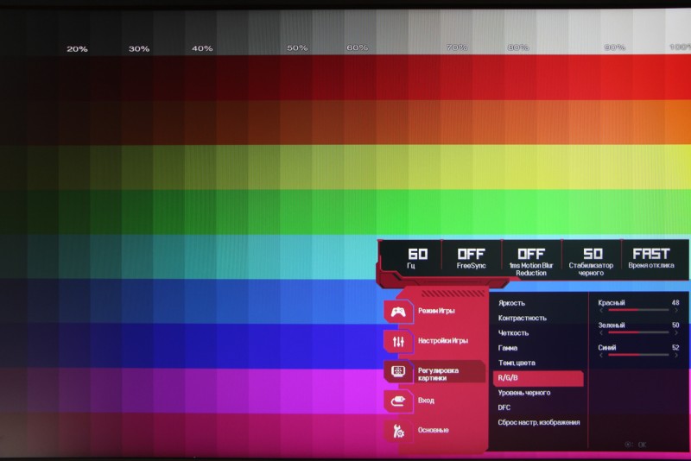
Task: Choose the Четкость entry
Action: point(513,333)
